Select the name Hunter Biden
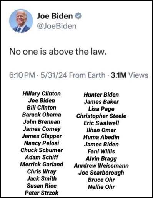Viewport: 153px width, 198px height. pos(101,95)
